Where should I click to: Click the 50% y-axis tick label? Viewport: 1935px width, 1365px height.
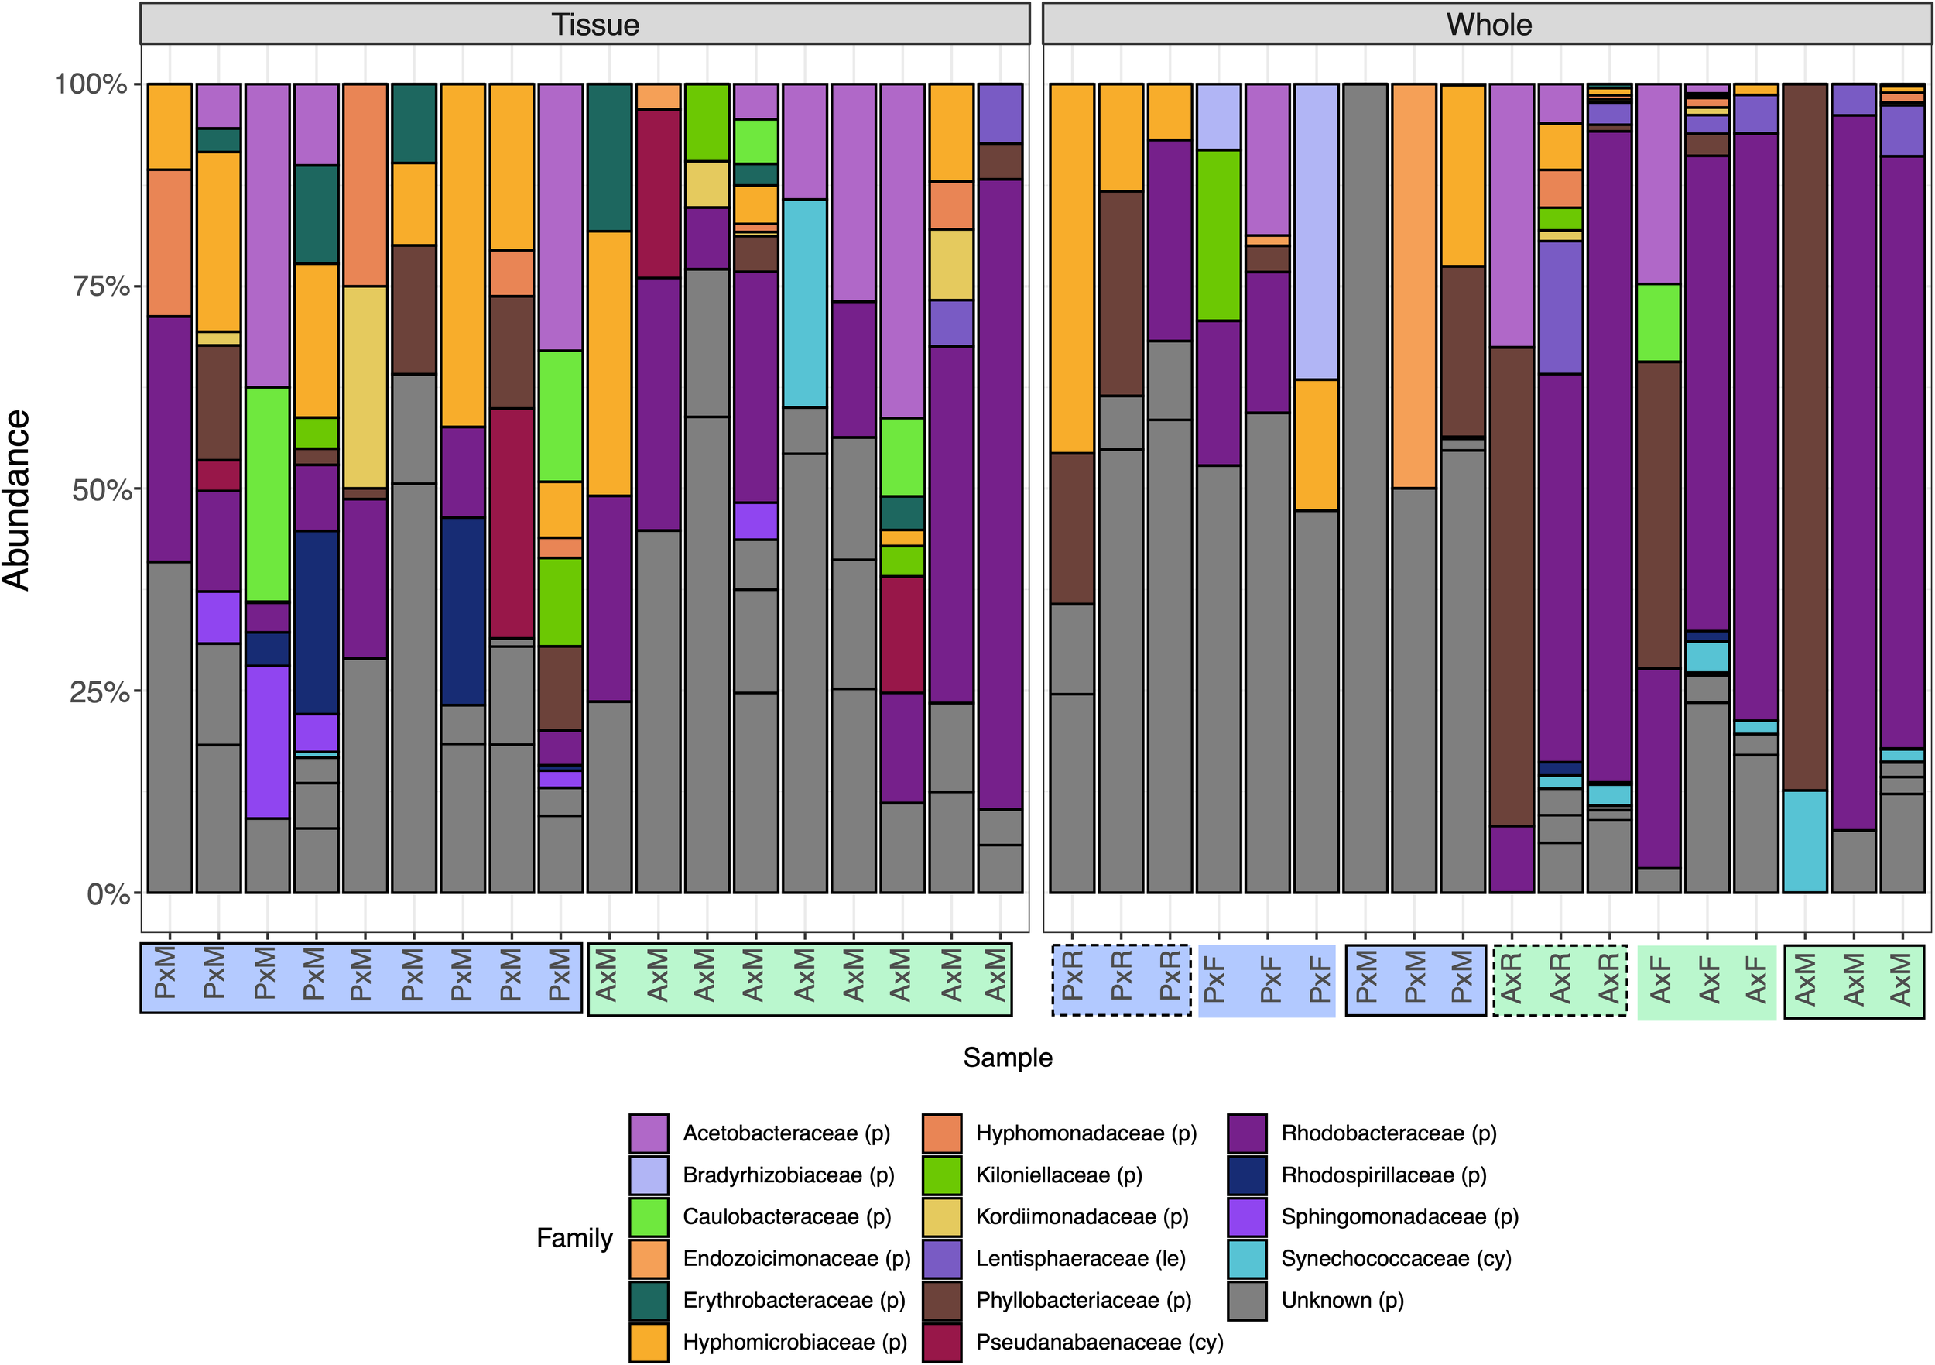101,490
